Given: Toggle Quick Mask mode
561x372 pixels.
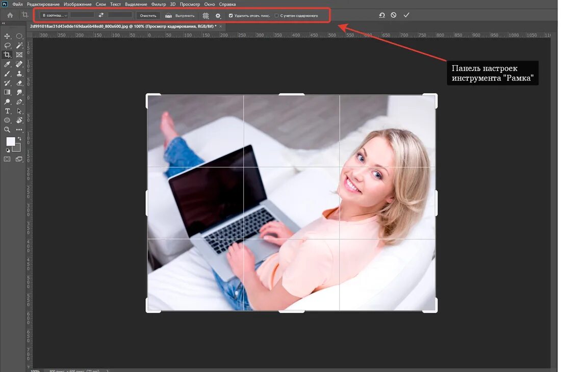Looking at the screenshot, I should (7, 159).
